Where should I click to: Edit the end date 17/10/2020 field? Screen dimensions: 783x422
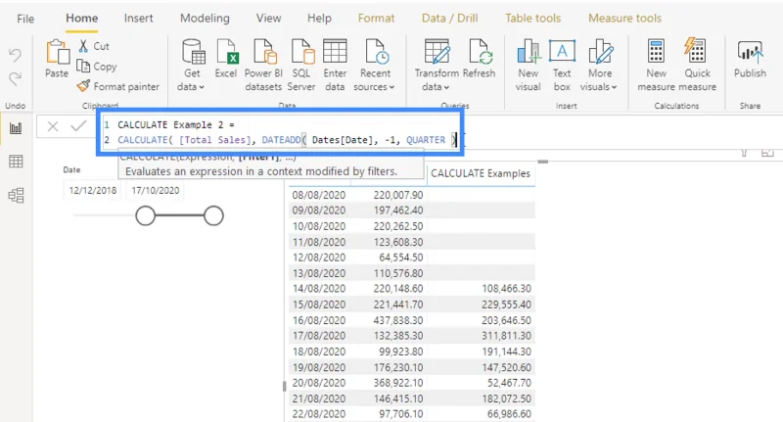point(156,190)
